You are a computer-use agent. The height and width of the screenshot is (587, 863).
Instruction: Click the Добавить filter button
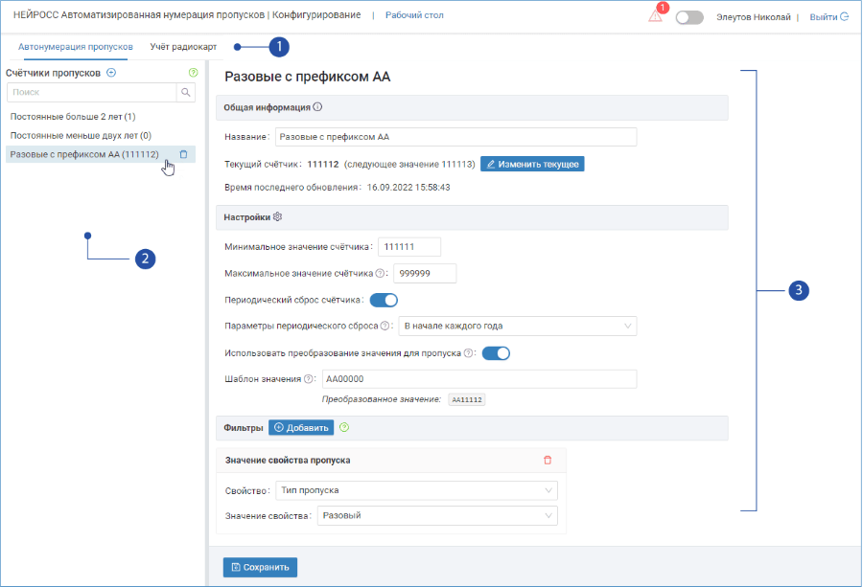[x=301, y=428]
